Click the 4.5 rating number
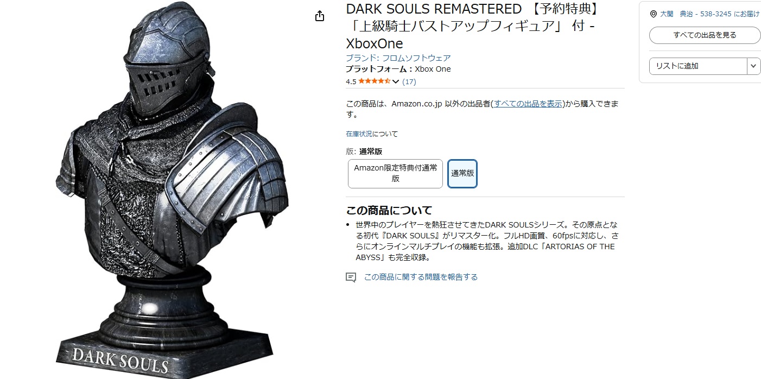 (x=351, y=82)
